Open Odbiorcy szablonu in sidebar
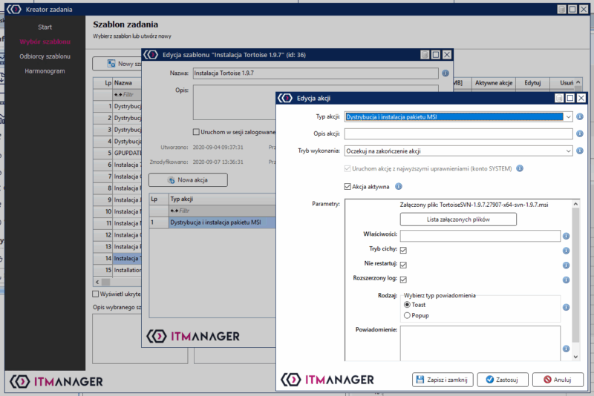This screenshot has width=594, height=396. [x=45, y=56]
